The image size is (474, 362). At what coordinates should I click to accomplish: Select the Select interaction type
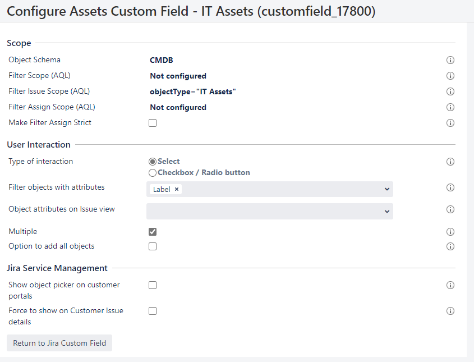point(152,161)
